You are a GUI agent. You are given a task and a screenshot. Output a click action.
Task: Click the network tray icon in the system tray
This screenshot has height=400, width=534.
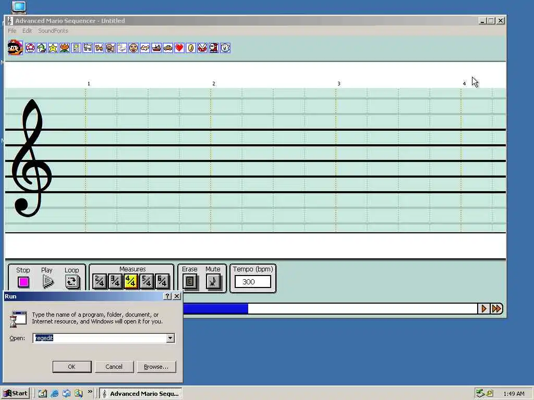(x=480, y=393)
